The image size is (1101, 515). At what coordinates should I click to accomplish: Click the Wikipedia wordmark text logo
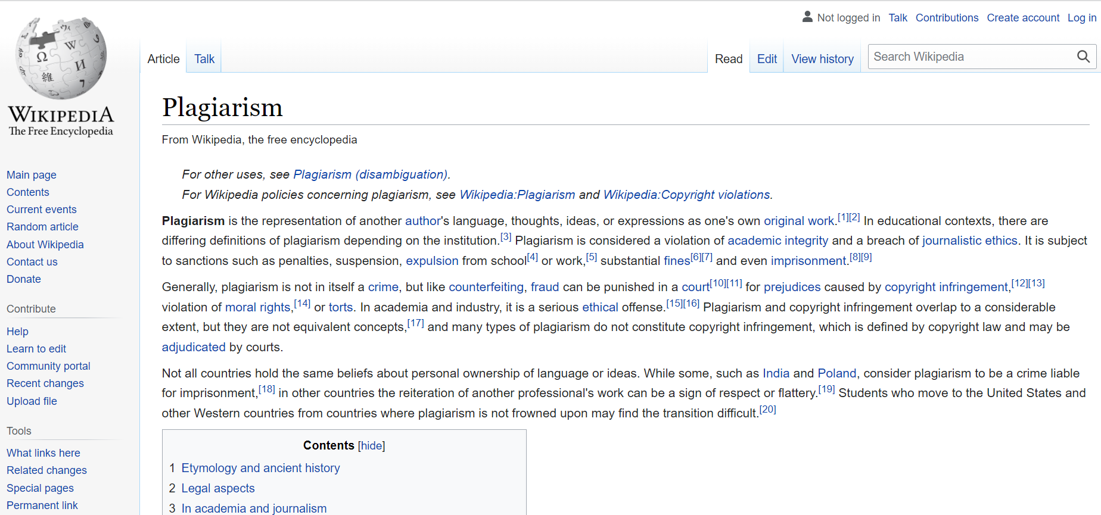[61, 121]
